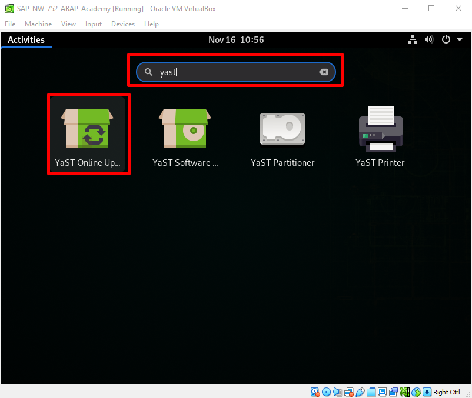This screenshot has width=472, height=398.
Task: Click the USB devices status icon
Action: [360, 392]
